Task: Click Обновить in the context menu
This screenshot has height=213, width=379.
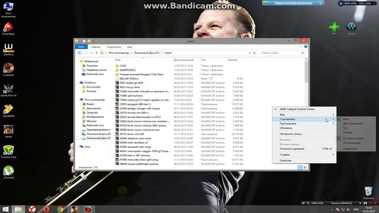Action: tap(304, 128)
